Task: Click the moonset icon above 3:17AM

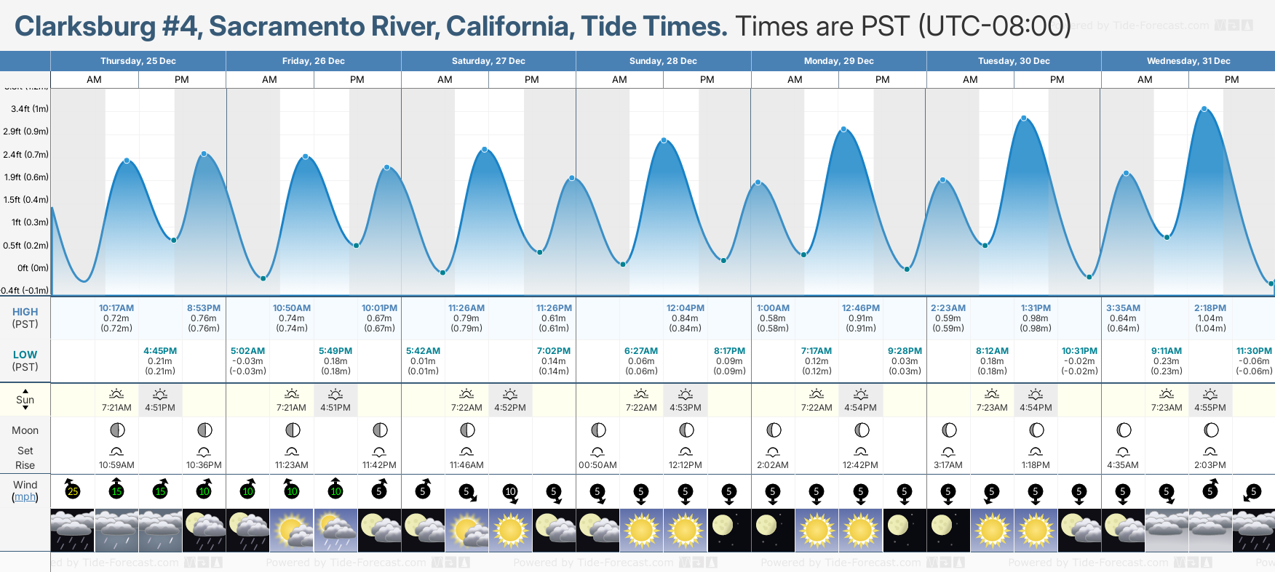Action: 948,451
